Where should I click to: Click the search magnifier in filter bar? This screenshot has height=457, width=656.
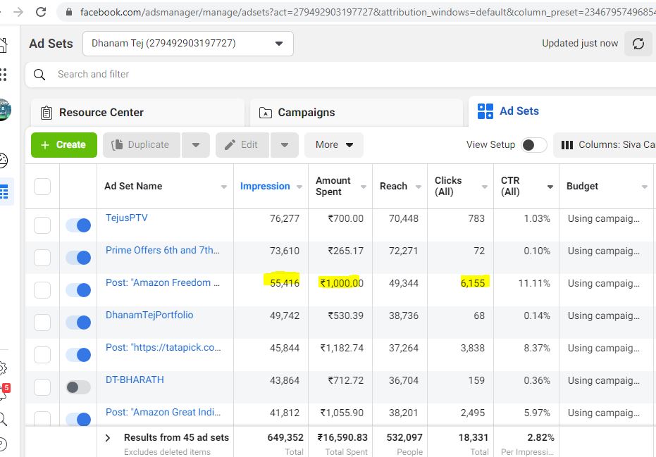[x=39, y=75]
